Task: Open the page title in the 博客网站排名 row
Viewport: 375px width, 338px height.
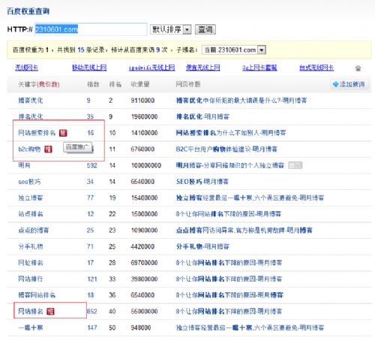Action: coord(229,295)
